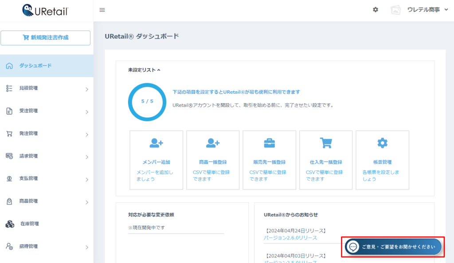Click the 在庫管理 boxes icon in sidebar
Image resolution: width=454 pixels, height=263 pixels.
[x=9, y=224]
